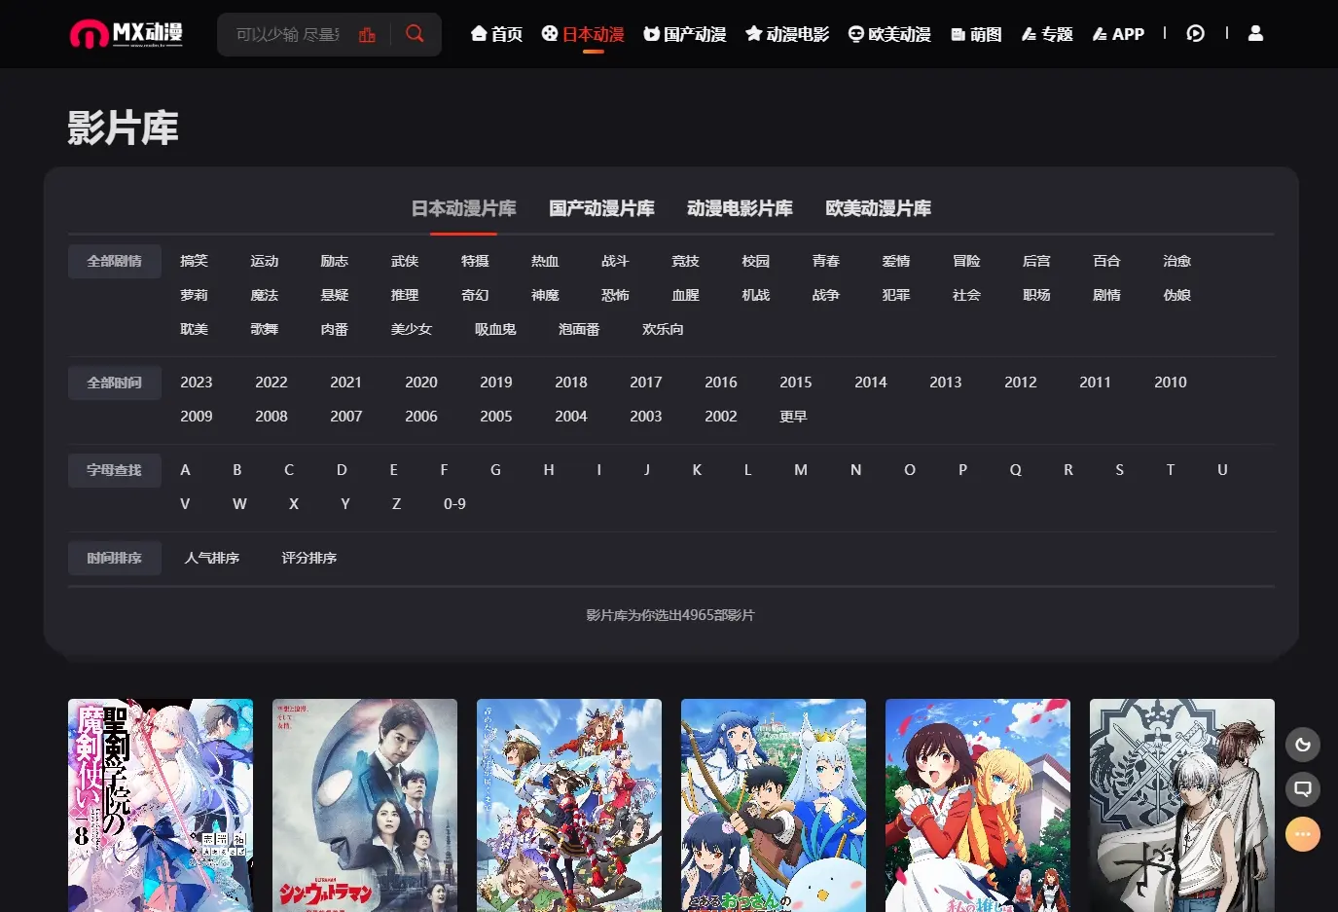Click the red magnifier search icon
This screenshot has height=912, width=1338.
(x=415, y=33)
